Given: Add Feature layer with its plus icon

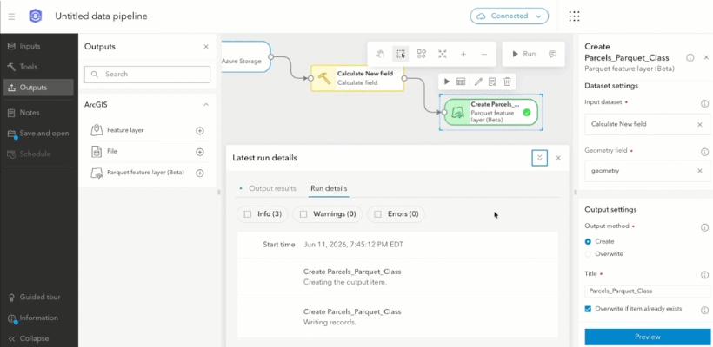Looking at the screenshot, I should point(200,131).
